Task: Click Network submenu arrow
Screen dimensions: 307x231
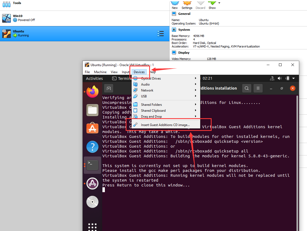Action: coord(195,90)
